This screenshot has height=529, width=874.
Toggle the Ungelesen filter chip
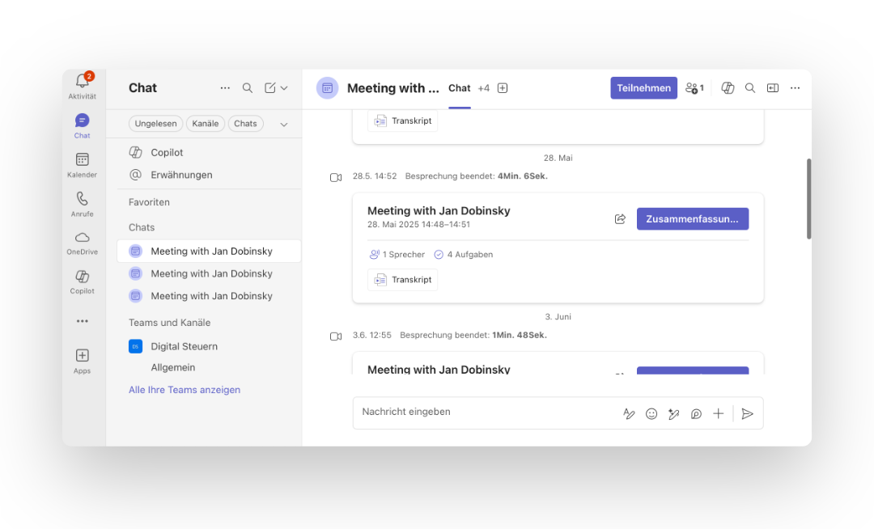pyautogui.click(x=155, y=123)
